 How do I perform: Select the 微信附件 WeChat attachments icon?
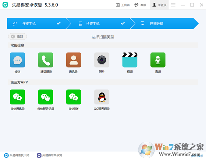tap(74, 97)
